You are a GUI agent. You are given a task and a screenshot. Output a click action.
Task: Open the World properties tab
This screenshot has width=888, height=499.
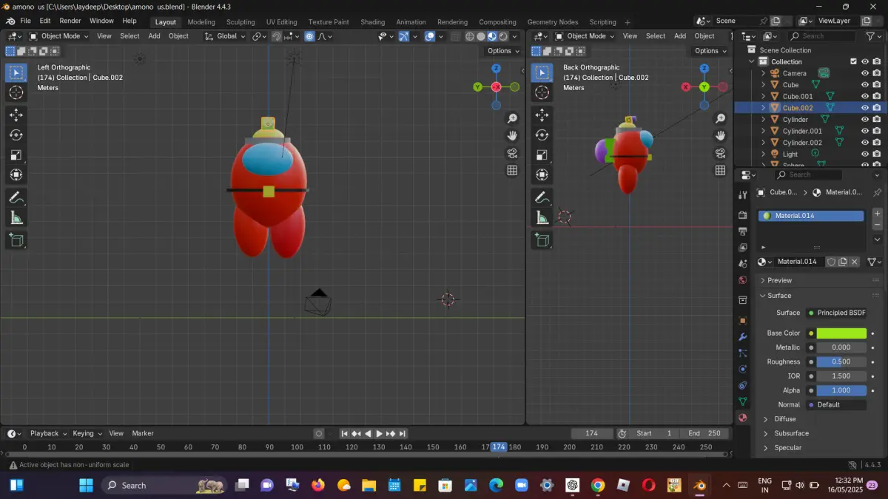coord(743,280)
